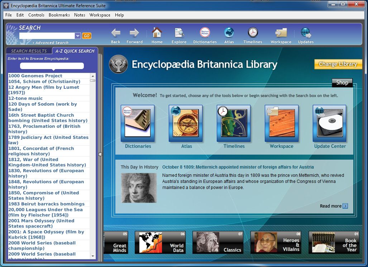Open the Book of the Year card
Viewport: 368px width, 267px height.
click(x=334, y=242)
